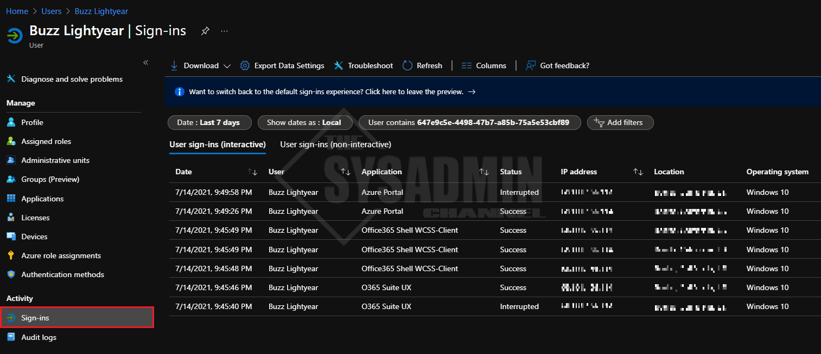
Task: Click the leave preview banner text
Action: [x=326, y=92]
